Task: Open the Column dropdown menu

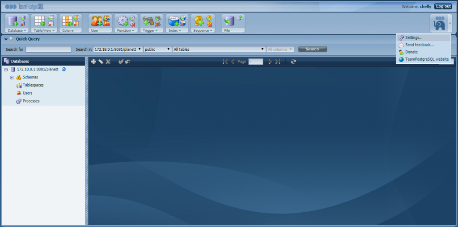Action: point(70,30)
